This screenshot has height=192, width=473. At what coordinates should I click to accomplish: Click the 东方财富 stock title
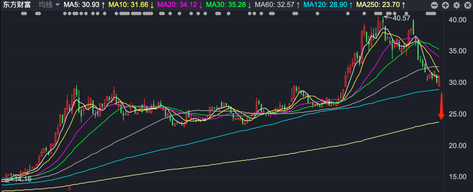(x=17, y=5)
